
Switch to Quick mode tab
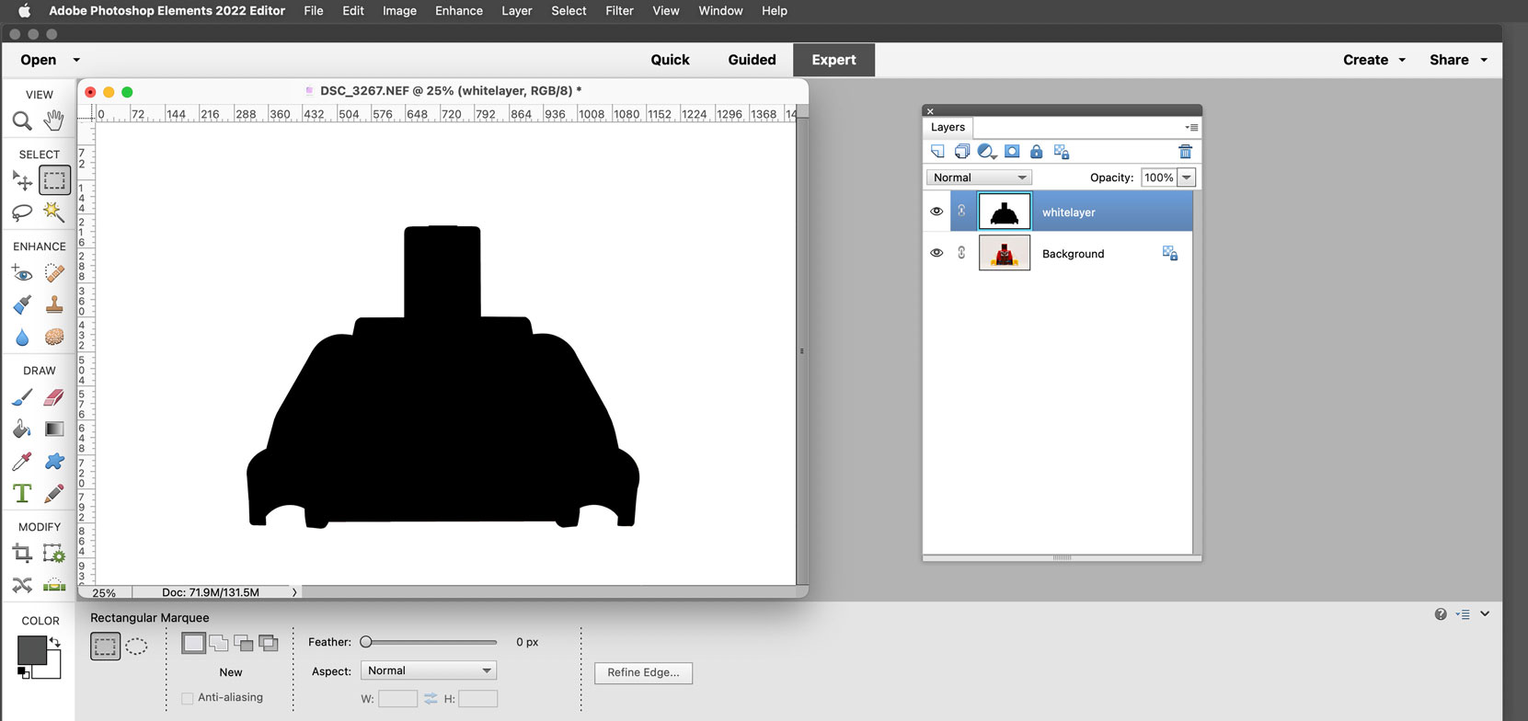670,60
